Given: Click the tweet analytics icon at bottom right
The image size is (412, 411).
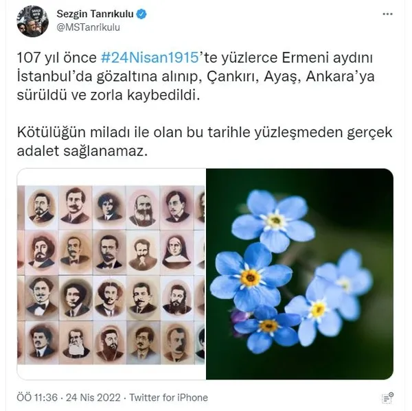Looking at the screenshot, I should click(x=387, y=398).
